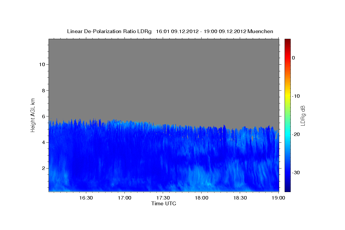
Task: Click the 'Time UTC' axis label
Action: [x=164, y=204]
